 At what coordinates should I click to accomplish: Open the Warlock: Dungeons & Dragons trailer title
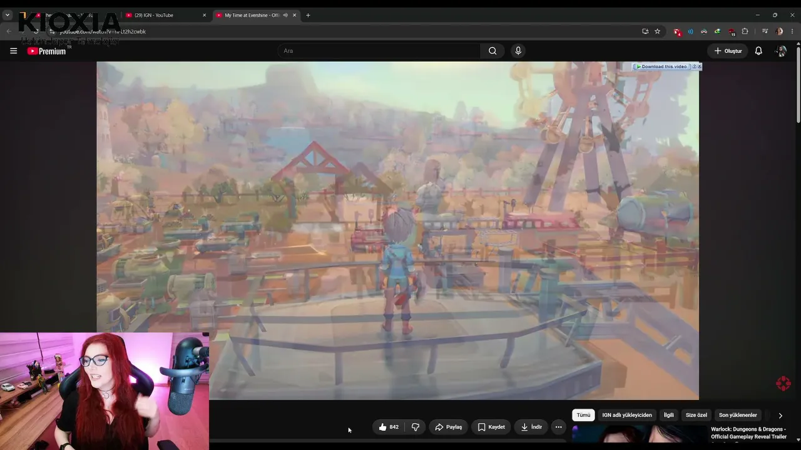748,433
